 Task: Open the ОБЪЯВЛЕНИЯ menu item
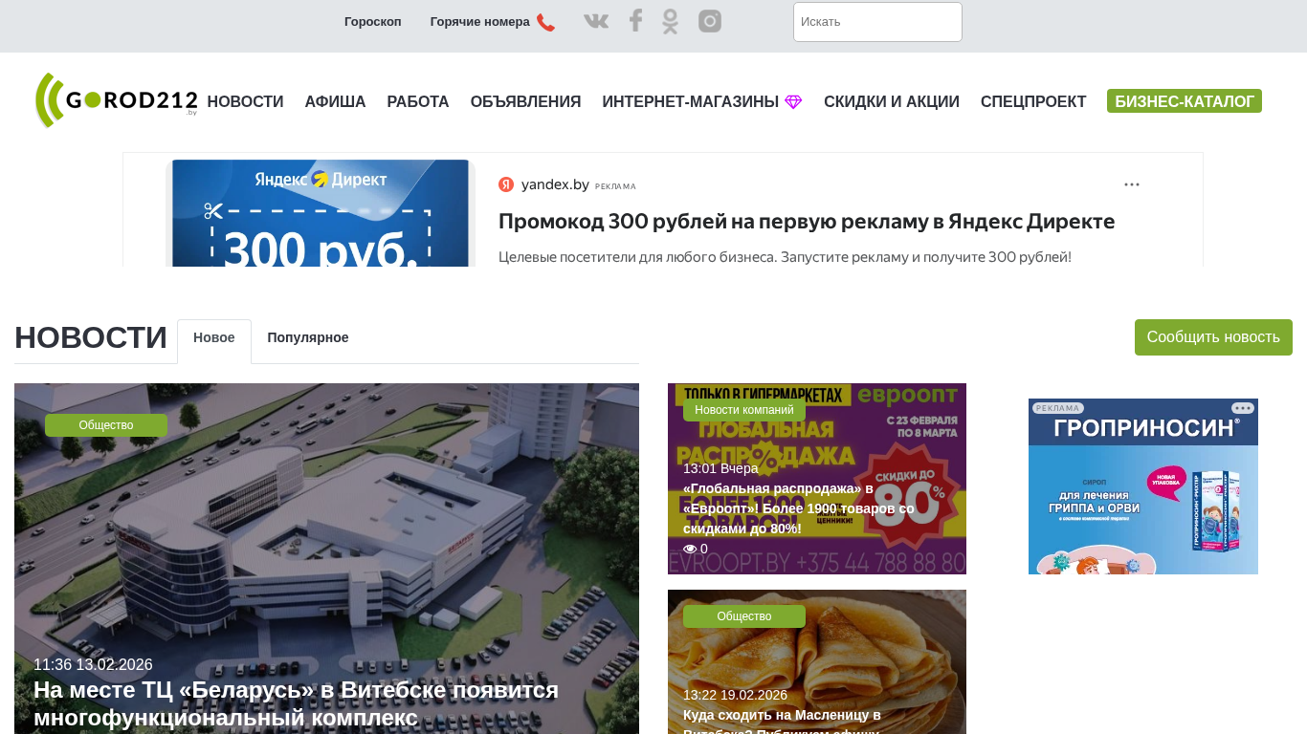click(x=526, y=102)
